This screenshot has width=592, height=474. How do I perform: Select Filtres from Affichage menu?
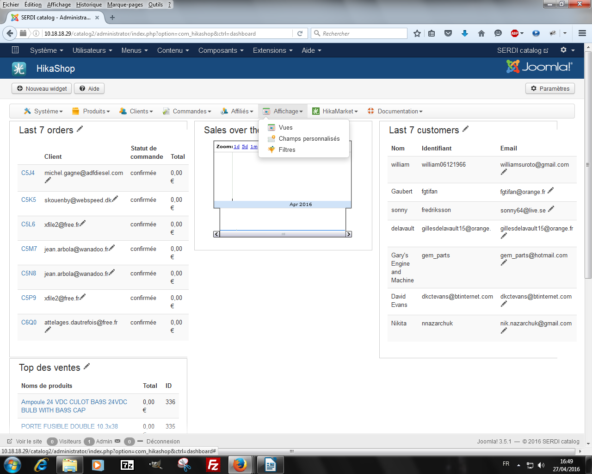[287, 150]
